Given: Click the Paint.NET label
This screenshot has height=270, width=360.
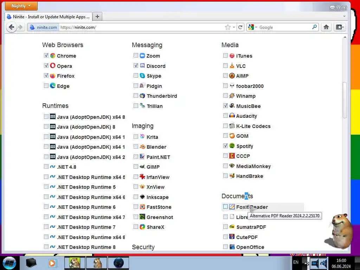Looking at the screenshot, I should (x=158, y=157).
